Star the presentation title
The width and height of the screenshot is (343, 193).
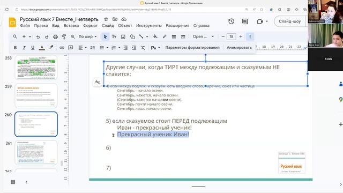coord(106,19)
